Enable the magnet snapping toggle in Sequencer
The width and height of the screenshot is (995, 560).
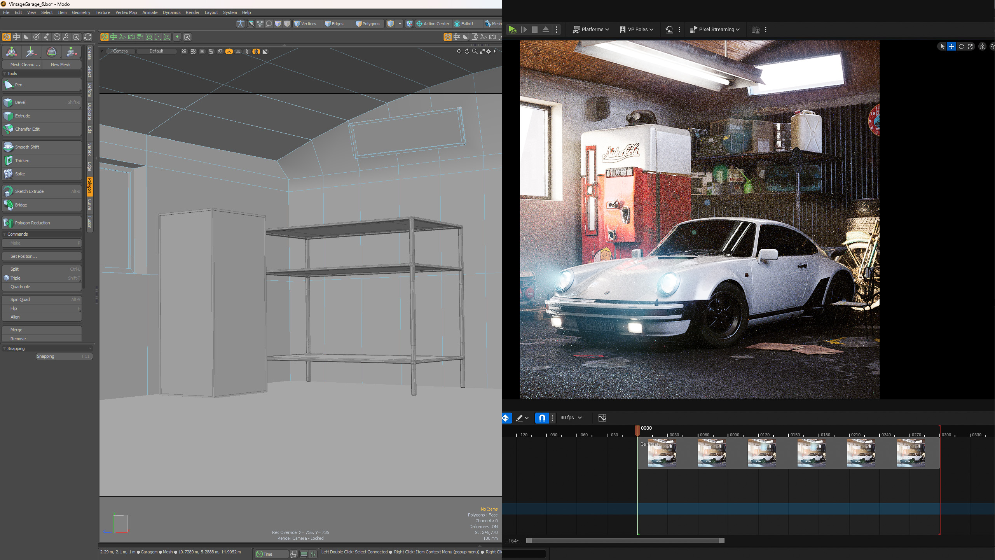pos(543,418)
